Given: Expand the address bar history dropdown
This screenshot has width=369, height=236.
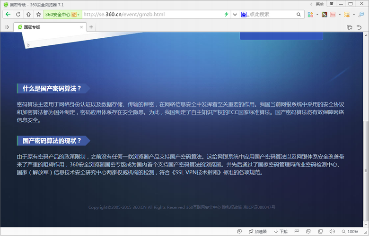Looking at the screenshot, I should pos(235,15).
